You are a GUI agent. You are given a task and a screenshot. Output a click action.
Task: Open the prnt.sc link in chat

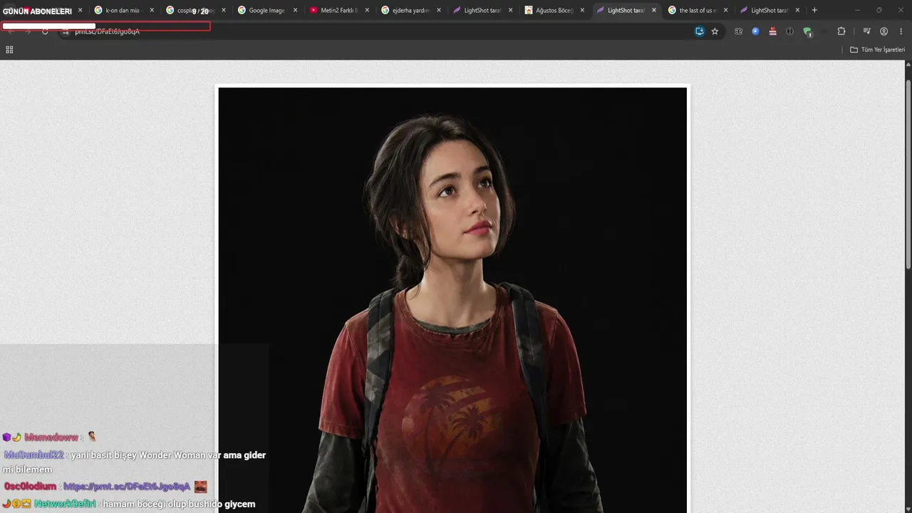[x=127, y=487]
